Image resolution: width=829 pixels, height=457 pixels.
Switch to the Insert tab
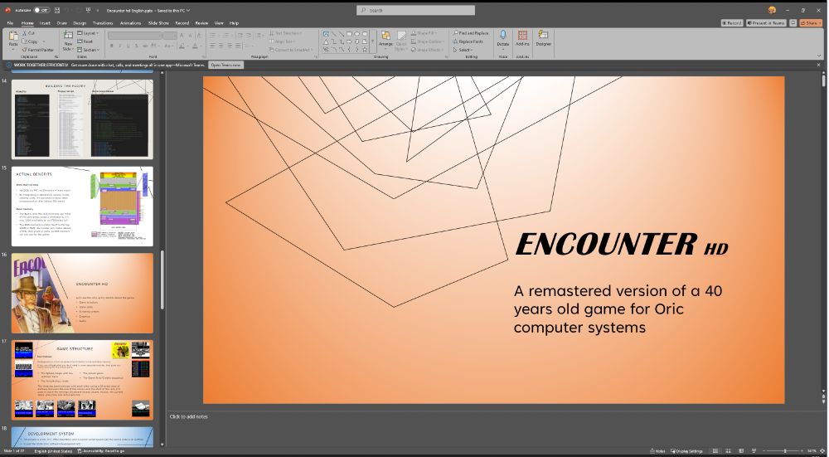(x=45, y=23)
